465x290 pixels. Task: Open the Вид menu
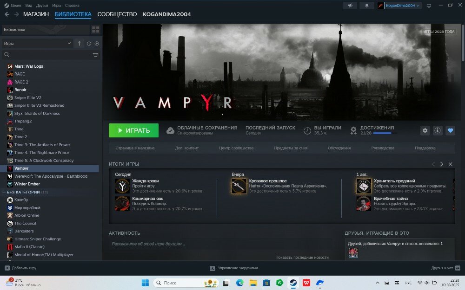pos(28,5)
